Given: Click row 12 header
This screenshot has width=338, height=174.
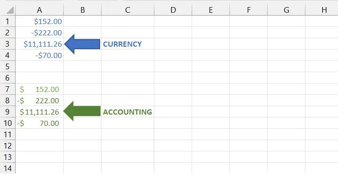Looking at the screenshot, I should click(x=8, y=146).
